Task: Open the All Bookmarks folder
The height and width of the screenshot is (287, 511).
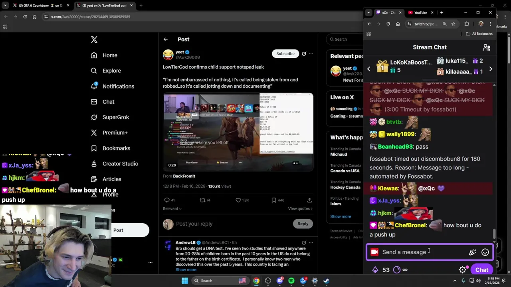Action: (x=479, y=34)
